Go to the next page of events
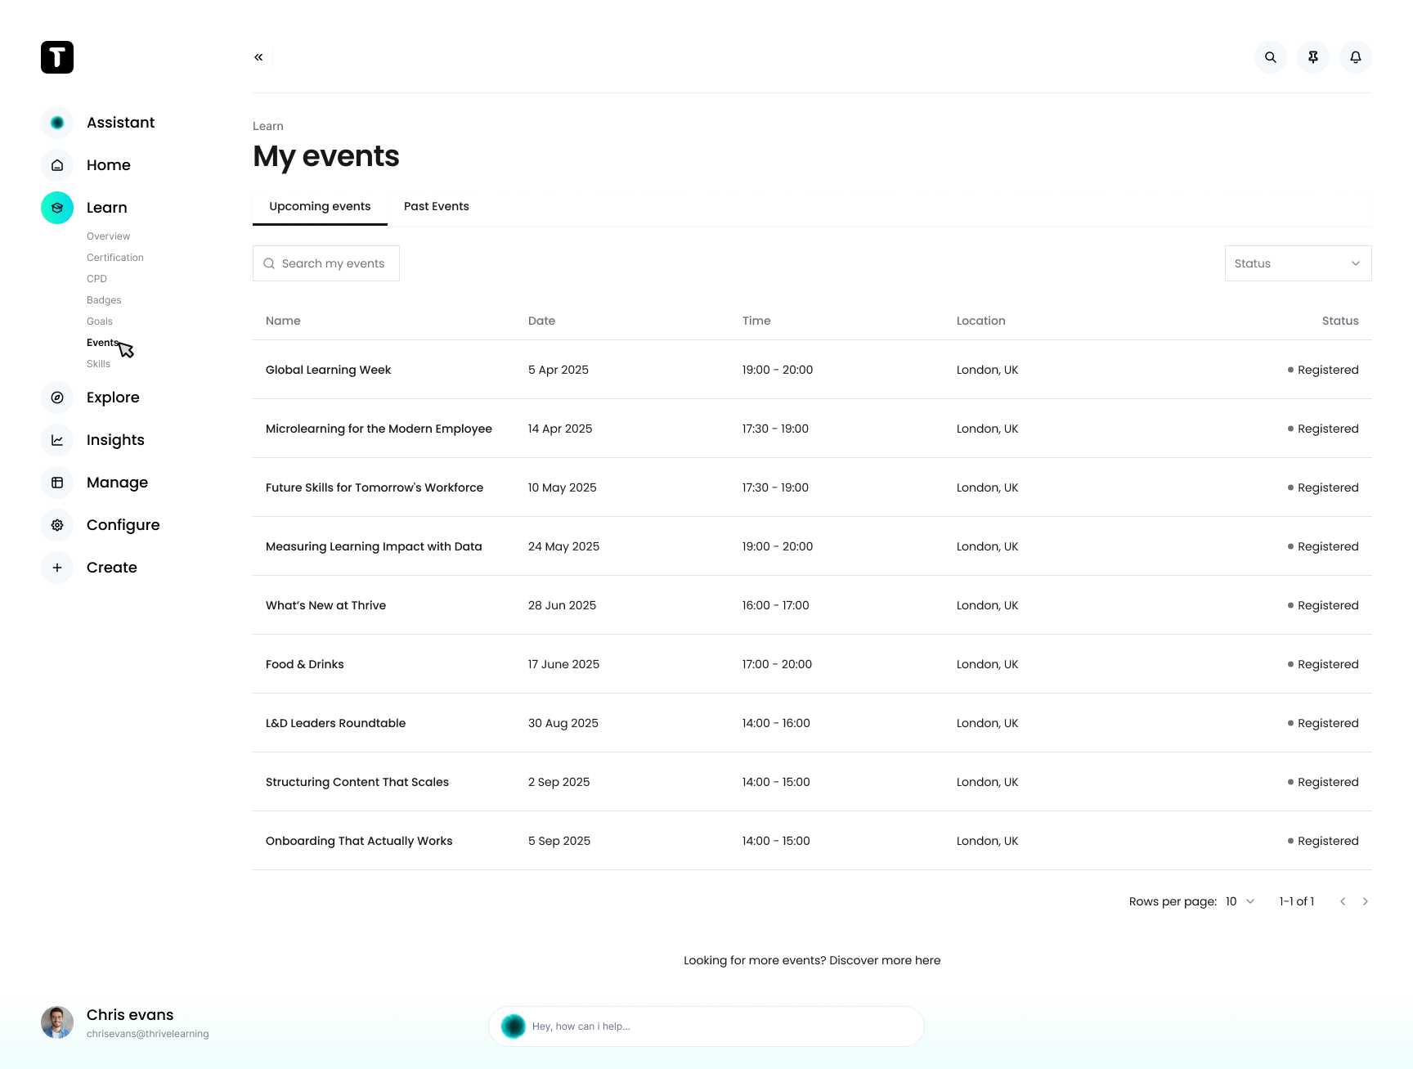 click(1365, 901)
